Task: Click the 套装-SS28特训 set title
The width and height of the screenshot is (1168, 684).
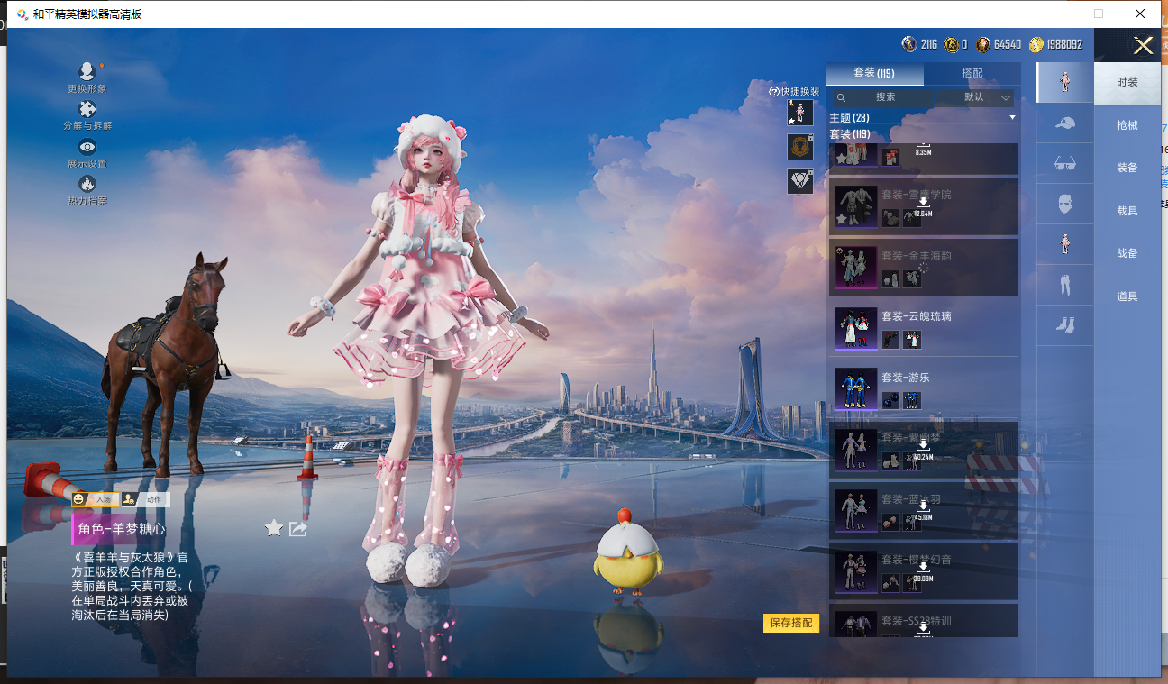Action: click(917, 621)
